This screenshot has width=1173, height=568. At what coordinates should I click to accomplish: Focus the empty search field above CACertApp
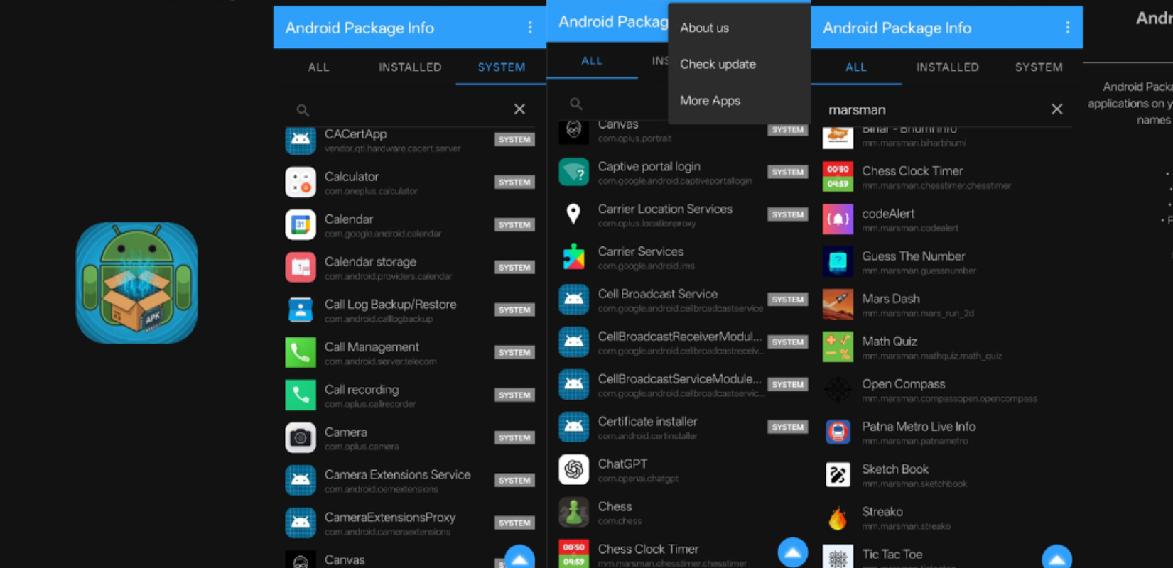(x=410, y=110)
